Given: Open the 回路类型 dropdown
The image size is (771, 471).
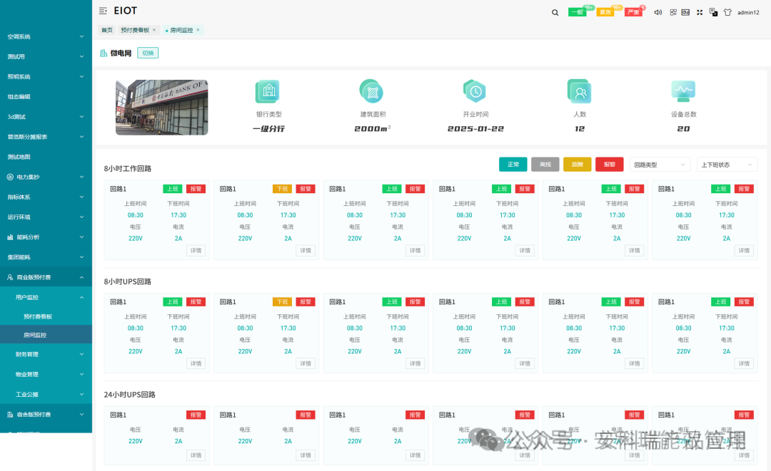Looking at the screenshot, I should pyautogui.click(x=660, y=165).
